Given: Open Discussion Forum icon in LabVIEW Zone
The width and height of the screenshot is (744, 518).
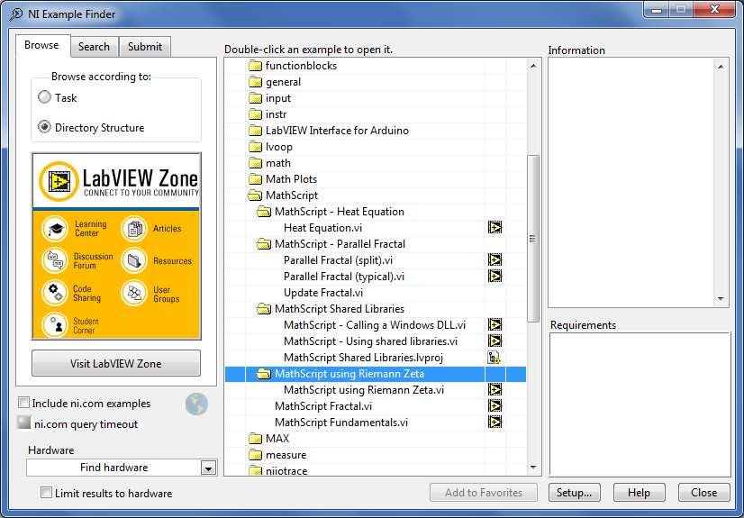Looking at the screenshot, I should [55, 261].
